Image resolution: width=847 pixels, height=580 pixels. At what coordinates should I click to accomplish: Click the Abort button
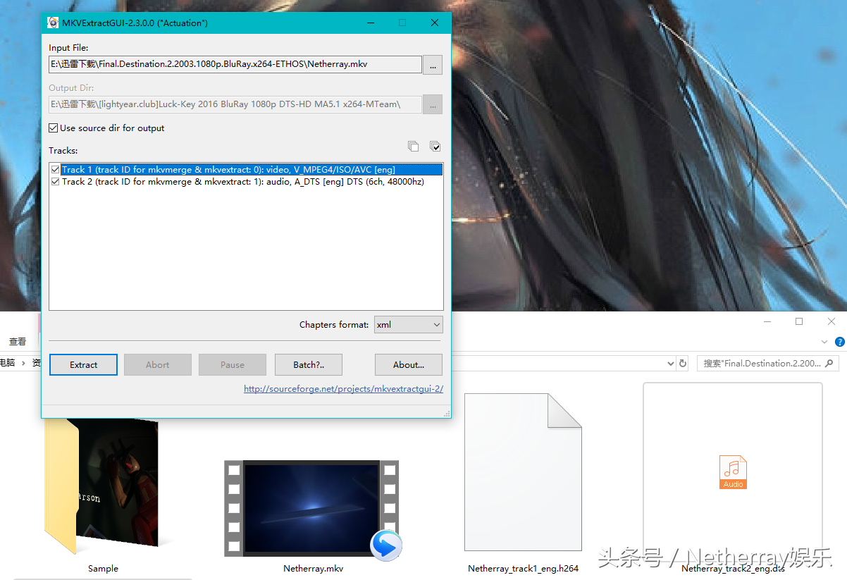(x=158, y=364)
